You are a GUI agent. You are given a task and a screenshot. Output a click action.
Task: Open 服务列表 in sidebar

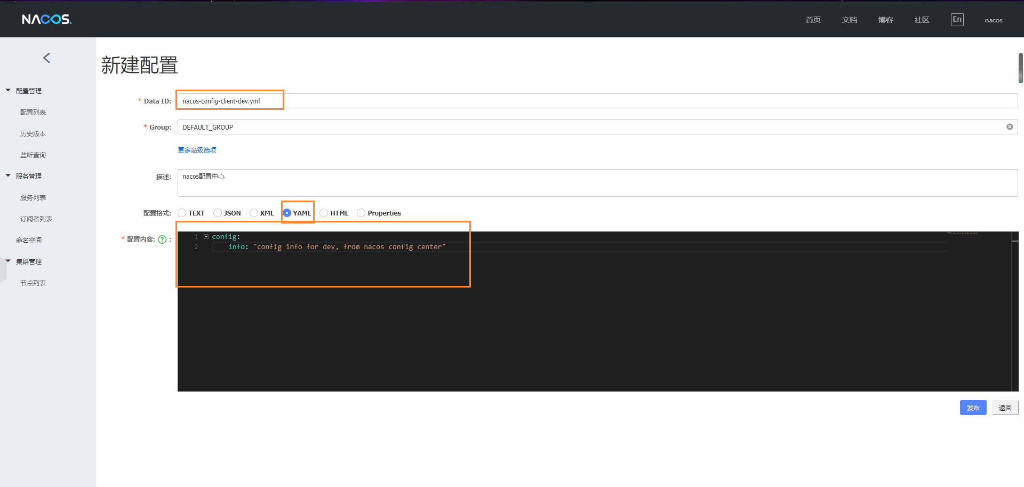pyautogui.click(x=33, y=197)
